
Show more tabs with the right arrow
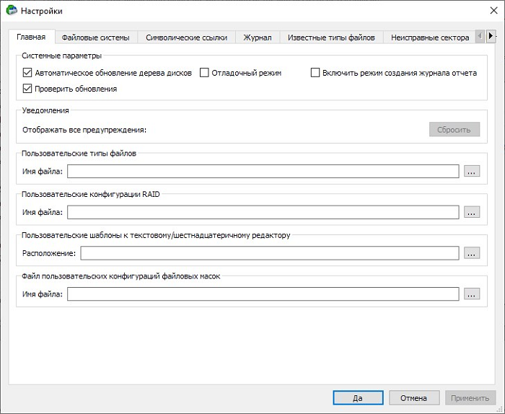(x=491, y=36)
